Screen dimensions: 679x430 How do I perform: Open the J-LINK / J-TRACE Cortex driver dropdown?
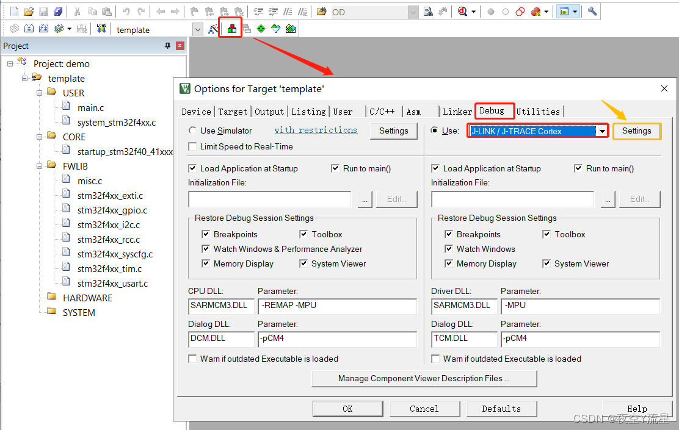602,131
